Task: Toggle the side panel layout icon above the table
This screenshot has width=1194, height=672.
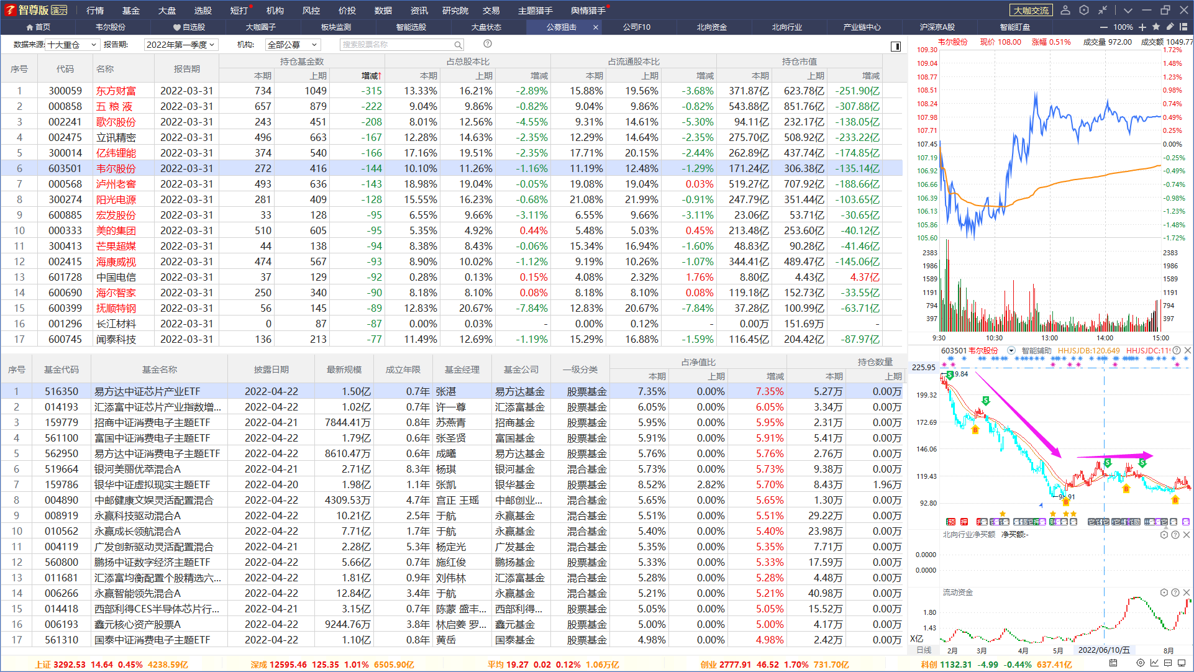Action: 896,46
